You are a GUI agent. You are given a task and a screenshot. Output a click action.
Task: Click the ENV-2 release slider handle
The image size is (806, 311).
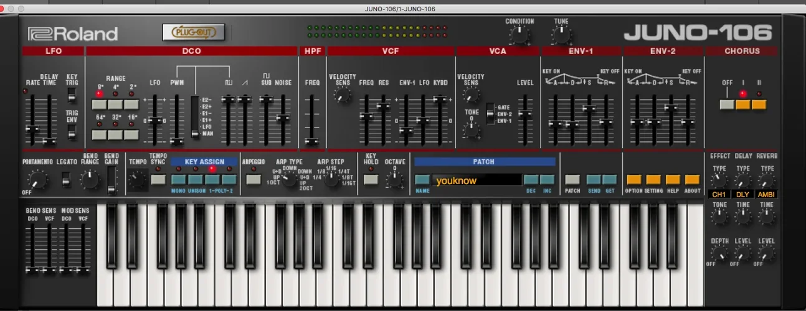[x=688, y=123]
